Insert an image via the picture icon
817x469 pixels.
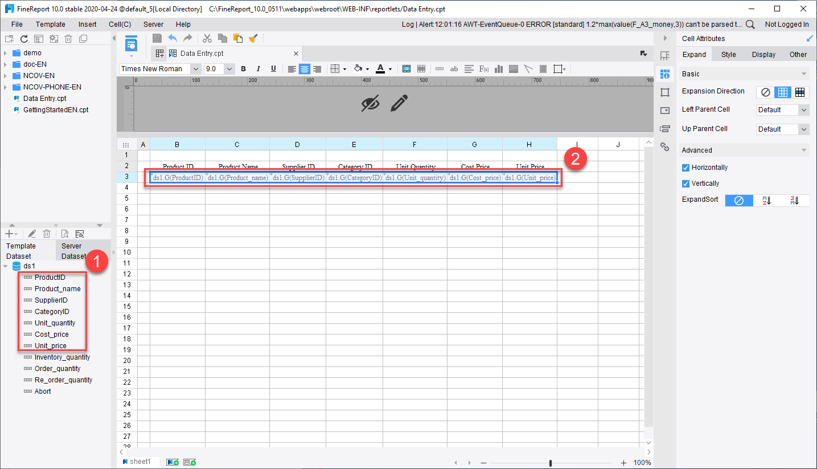point(513,68)
